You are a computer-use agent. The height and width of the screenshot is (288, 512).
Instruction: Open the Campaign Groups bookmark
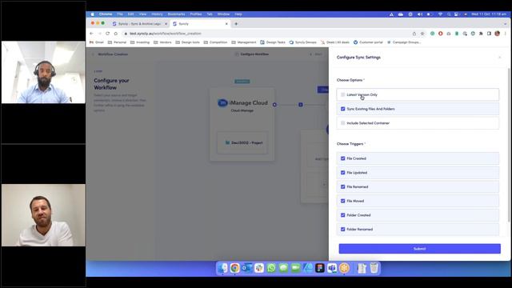(x=404, y=42)
